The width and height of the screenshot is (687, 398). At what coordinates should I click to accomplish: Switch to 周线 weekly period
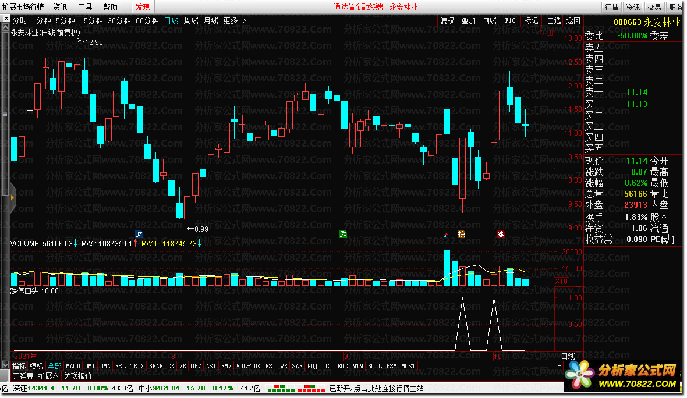click(x=191, y=20)
